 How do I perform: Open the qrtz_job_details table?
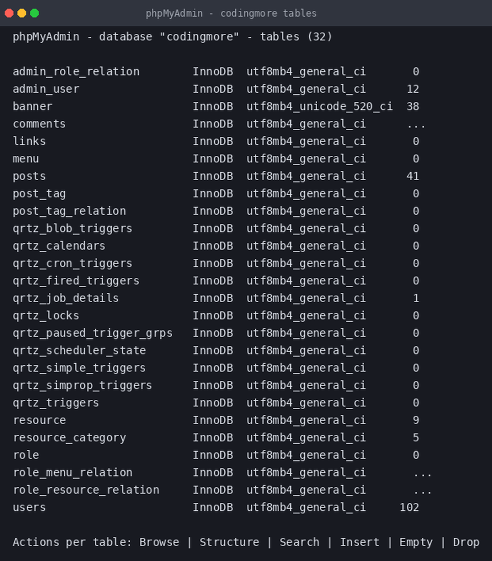click(x=66, y=298)
